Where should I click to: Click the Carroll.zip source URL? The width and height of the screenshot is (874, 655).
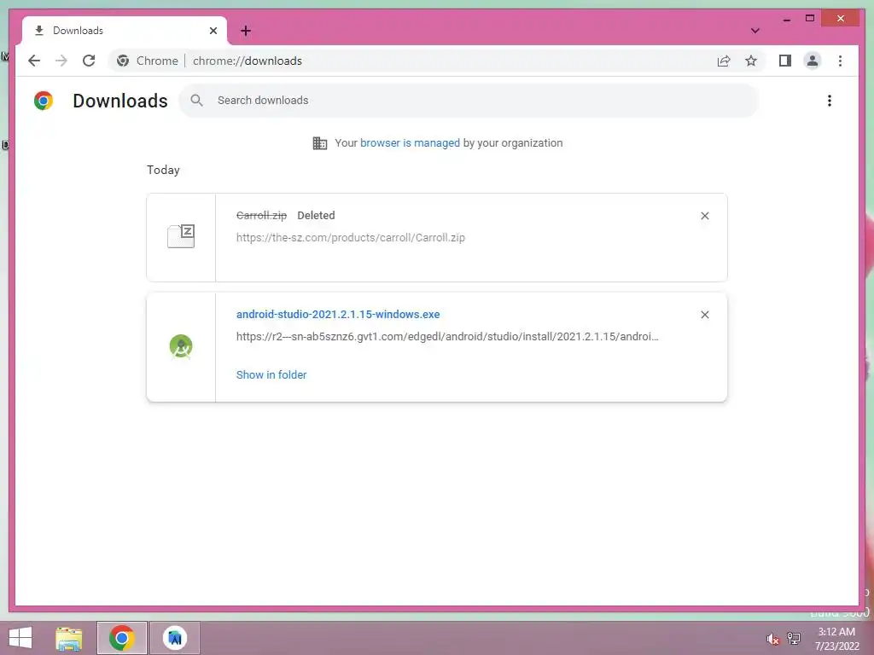[x=351, y=238]
